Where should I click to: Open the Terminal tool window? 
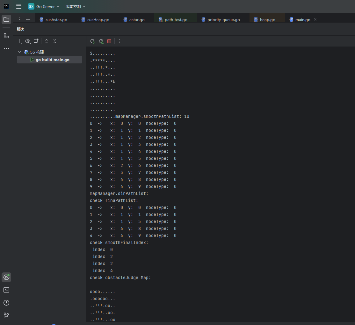tap(6, 290)
